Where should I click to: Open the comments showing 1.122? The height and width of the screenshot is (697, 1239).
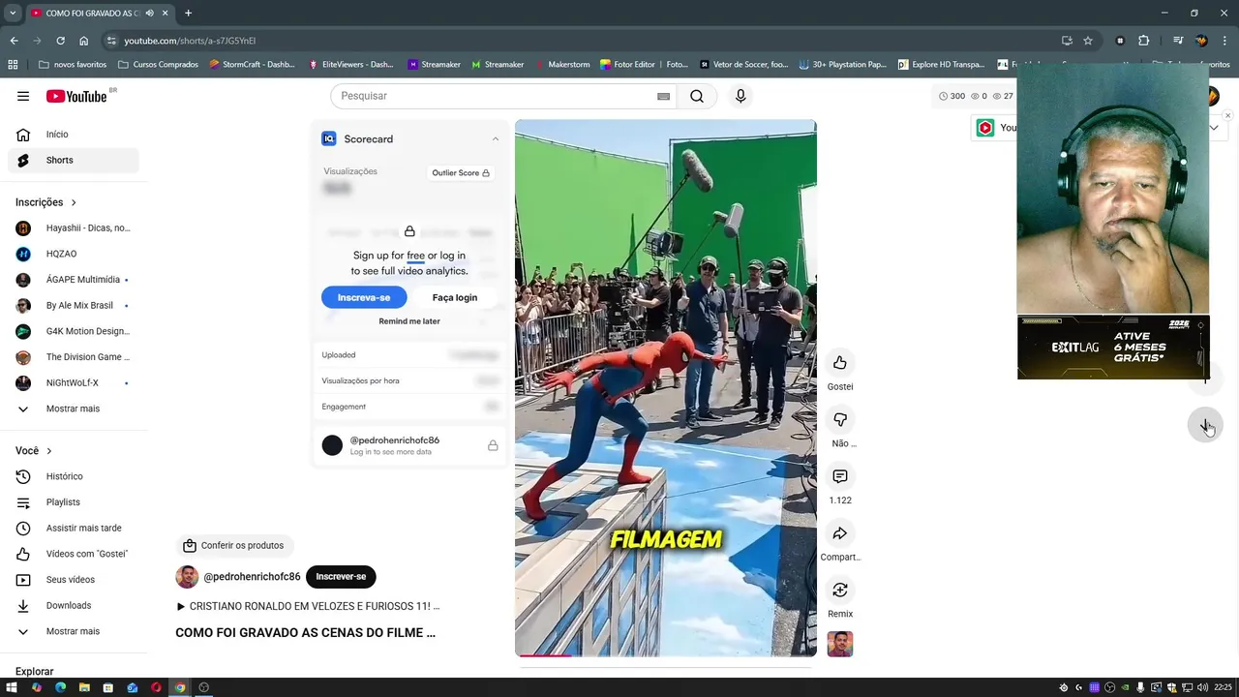click(839, 477)
